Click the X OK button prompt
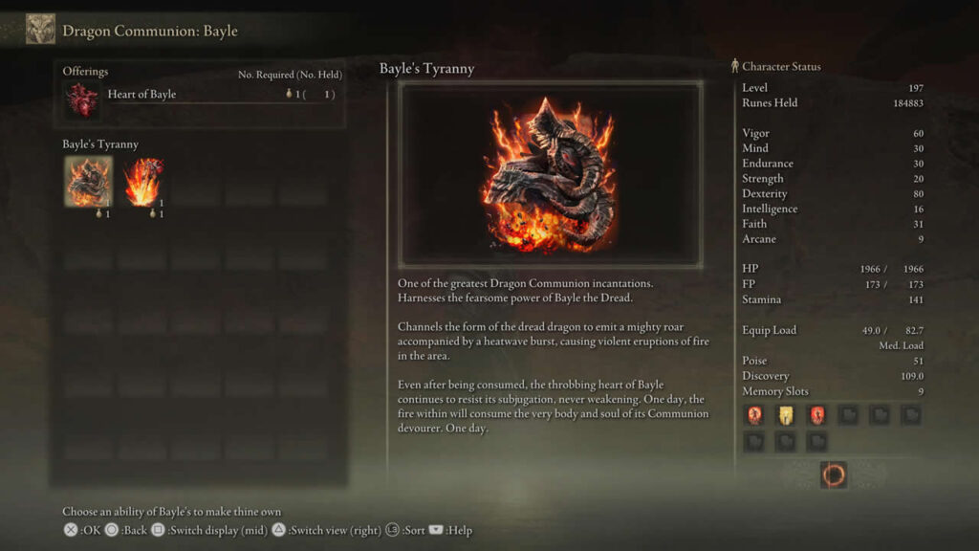This screenshot has width=979, height=551. (x=82, y=530)
